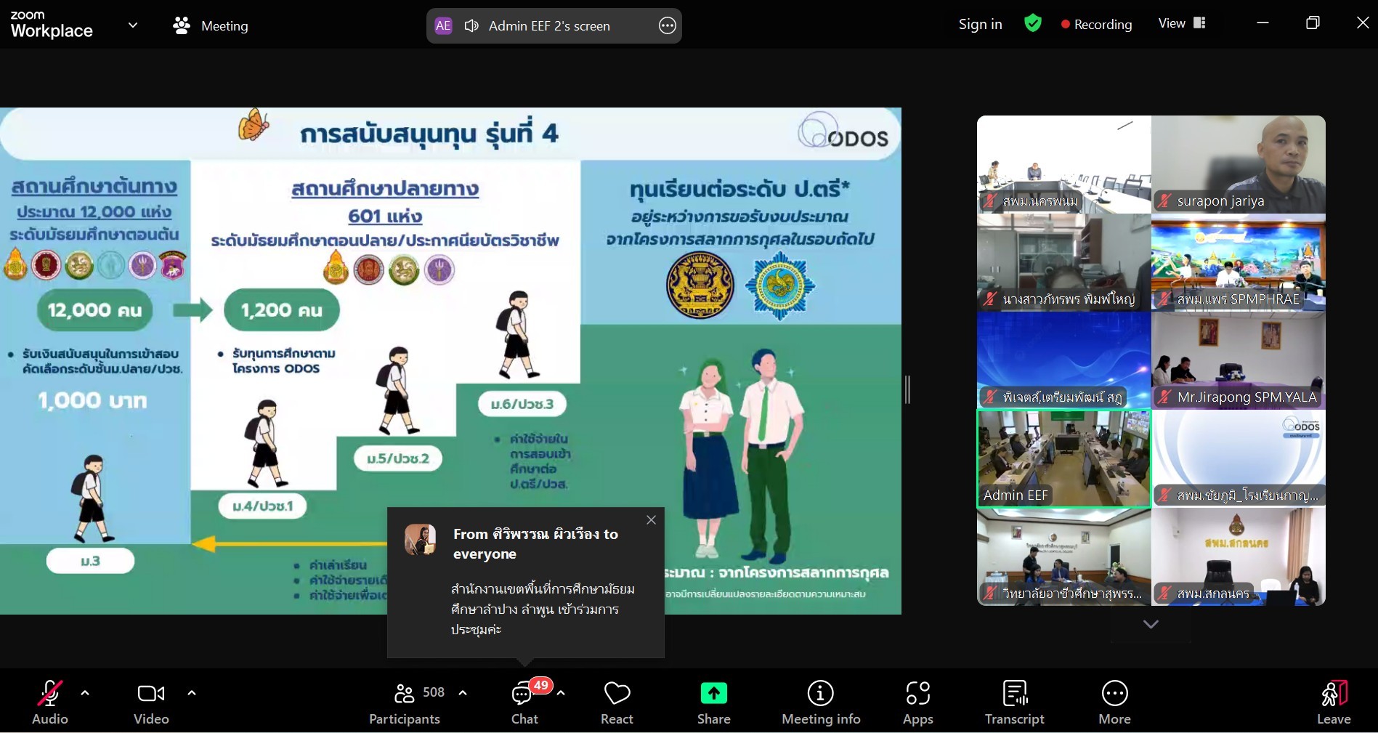
Task: Show the live Transcript
Action: coord(1014,702)
